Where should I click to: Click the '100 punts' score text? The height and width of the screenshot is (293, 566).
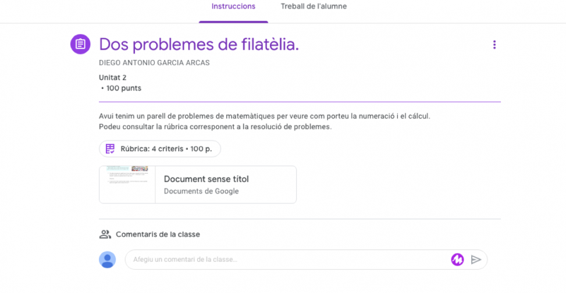tap(123, 88)
